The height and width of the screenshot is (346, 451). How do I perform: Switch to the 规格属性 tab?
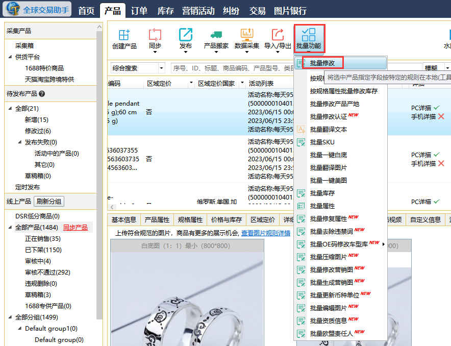tap(190, 220)
